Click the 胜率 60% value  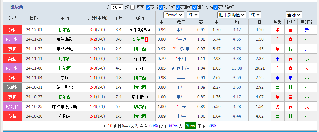[153, 126]
